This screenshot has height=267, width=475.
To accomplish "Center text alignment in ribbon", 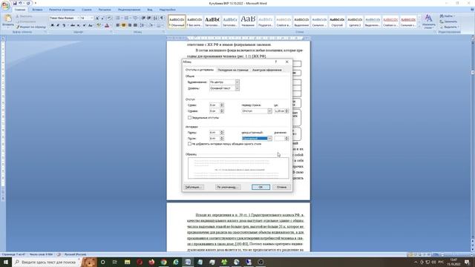I will (x=123, y=25).
